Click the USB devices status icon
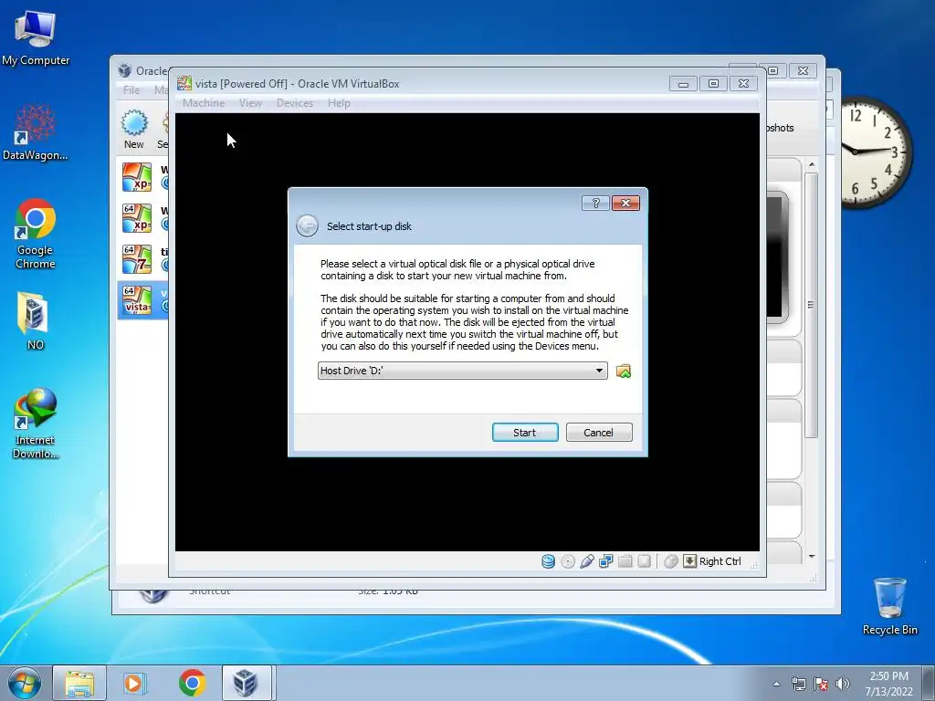935x701 pixels. [x=587, y=561]
